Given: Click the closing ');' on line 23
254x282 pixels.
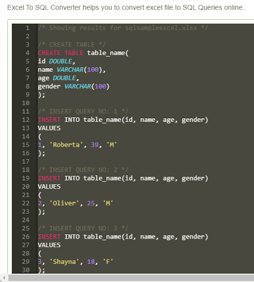Looking at the screenshot, I should (41, 212).
